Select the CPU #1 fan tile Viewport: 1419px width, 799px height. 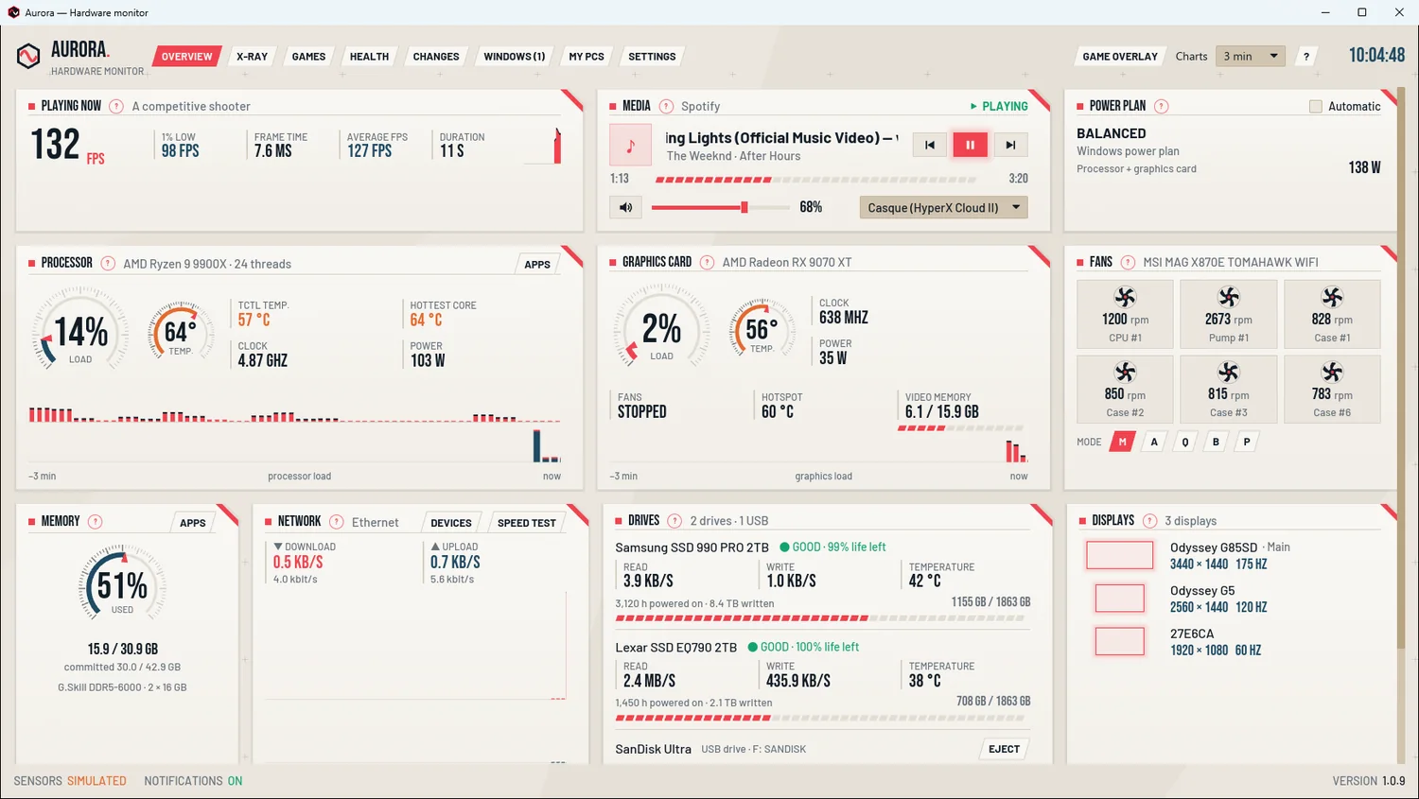point(1125,315)
